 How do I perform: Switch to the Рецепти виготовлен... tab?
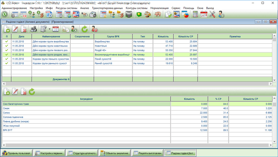(x=148, y=153)
